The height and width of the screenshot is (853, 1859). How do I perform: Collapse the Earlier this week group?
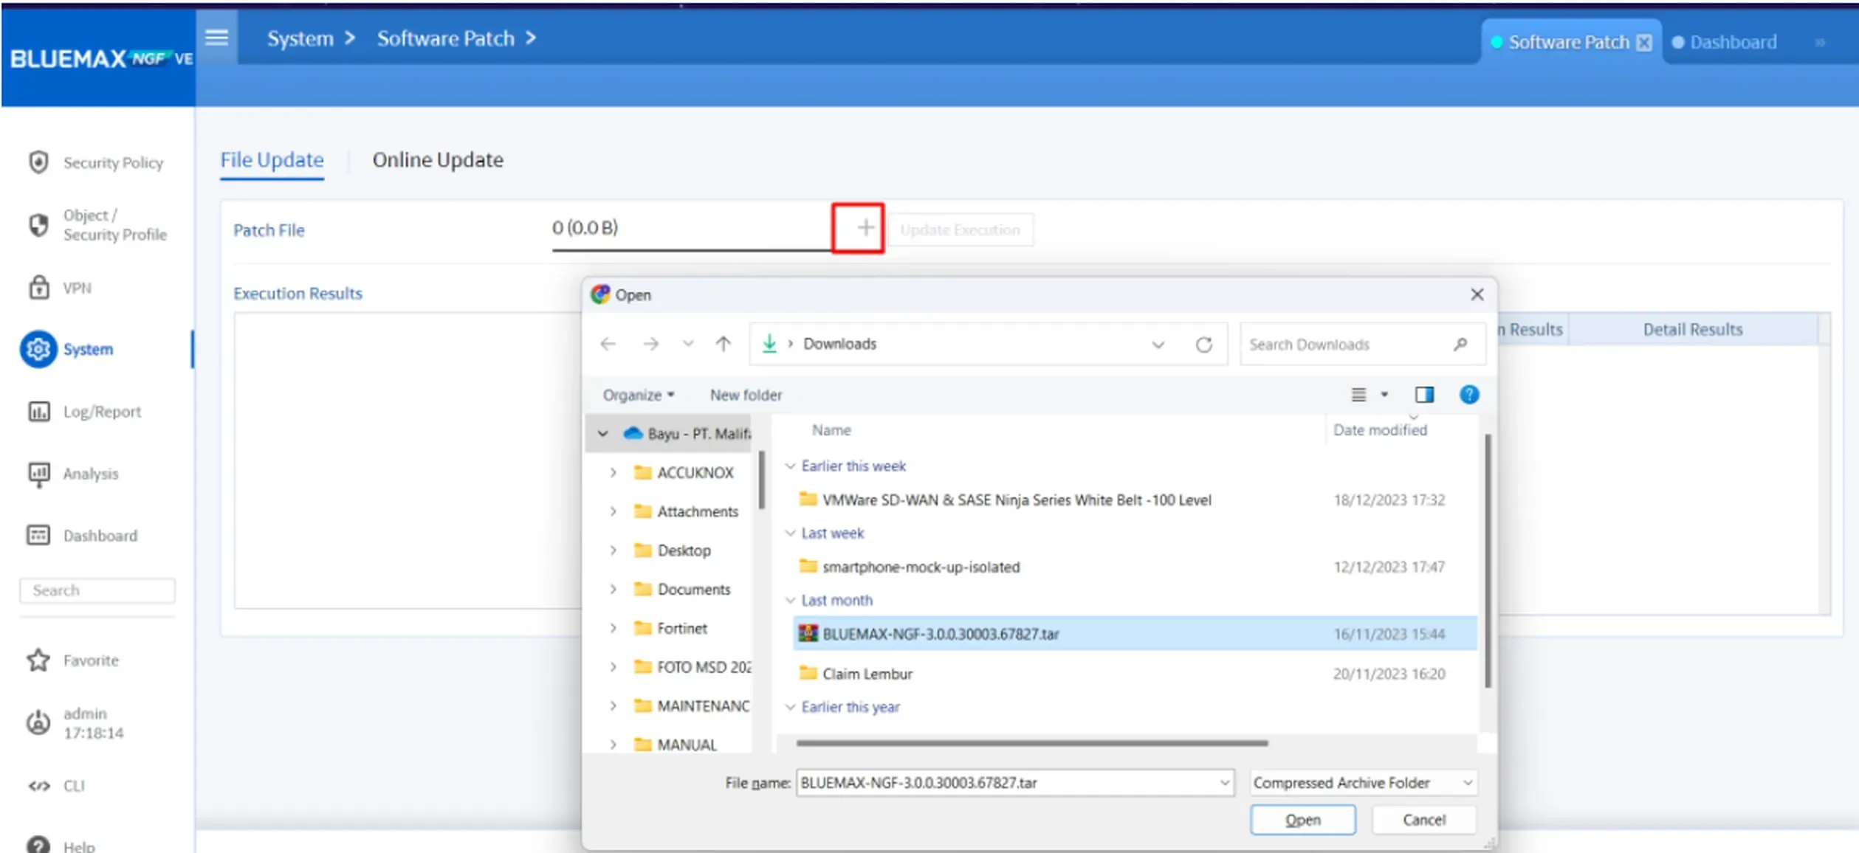click(790, 466)
